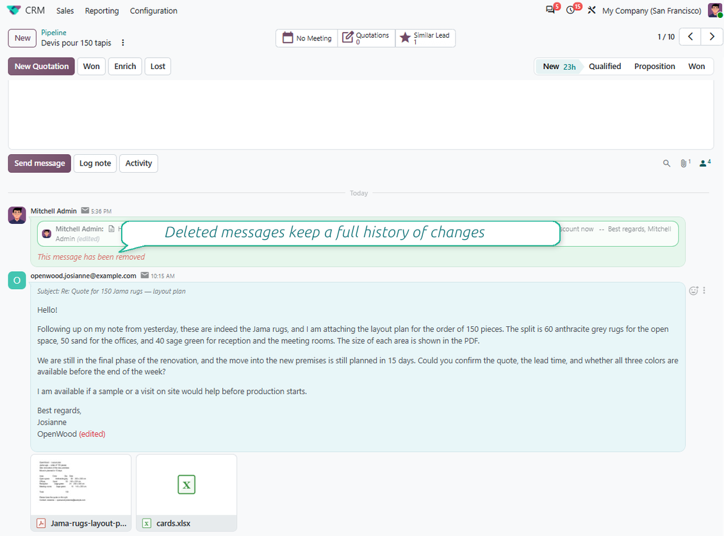The width and height of the screenshot is (724, 536).
Task: Show attachments via paperclip icon
Action: 685,163
